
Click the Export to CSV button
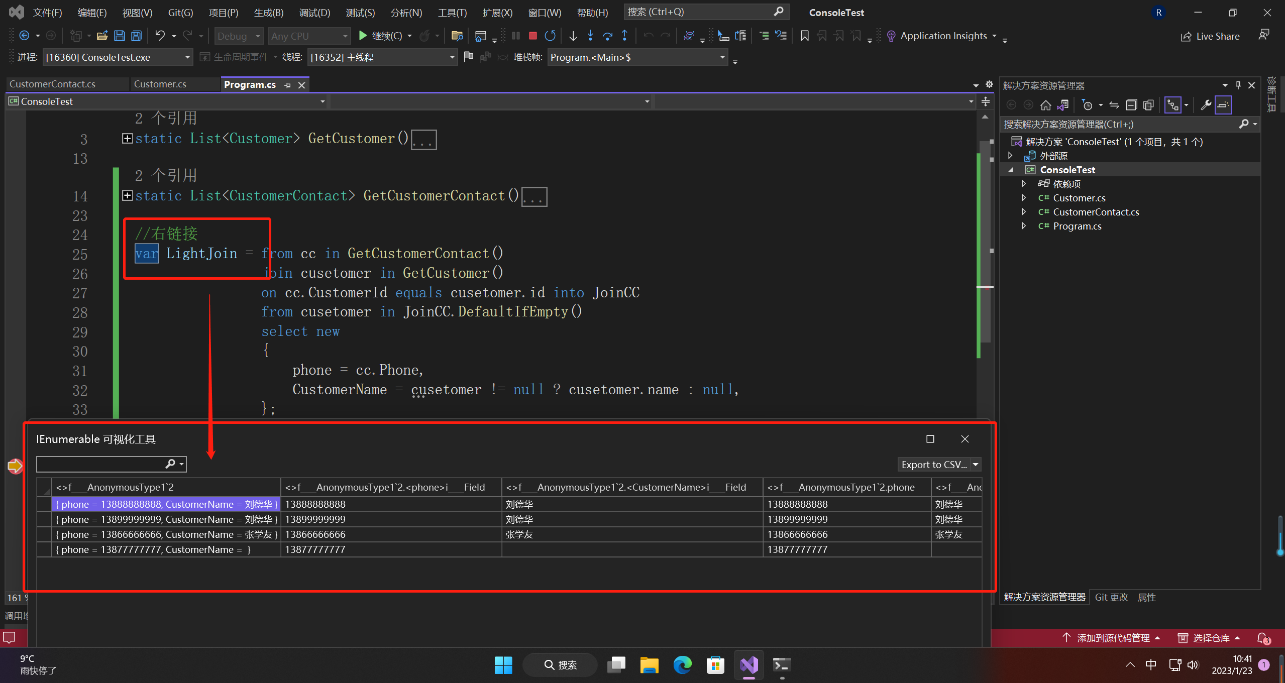[x=933, y=465]
